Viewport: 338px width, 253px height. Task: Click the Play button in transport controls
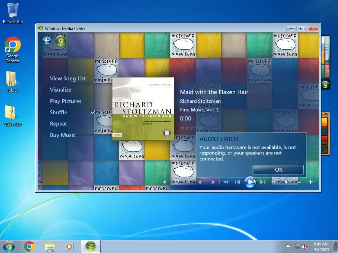click(x=250, y=182)
